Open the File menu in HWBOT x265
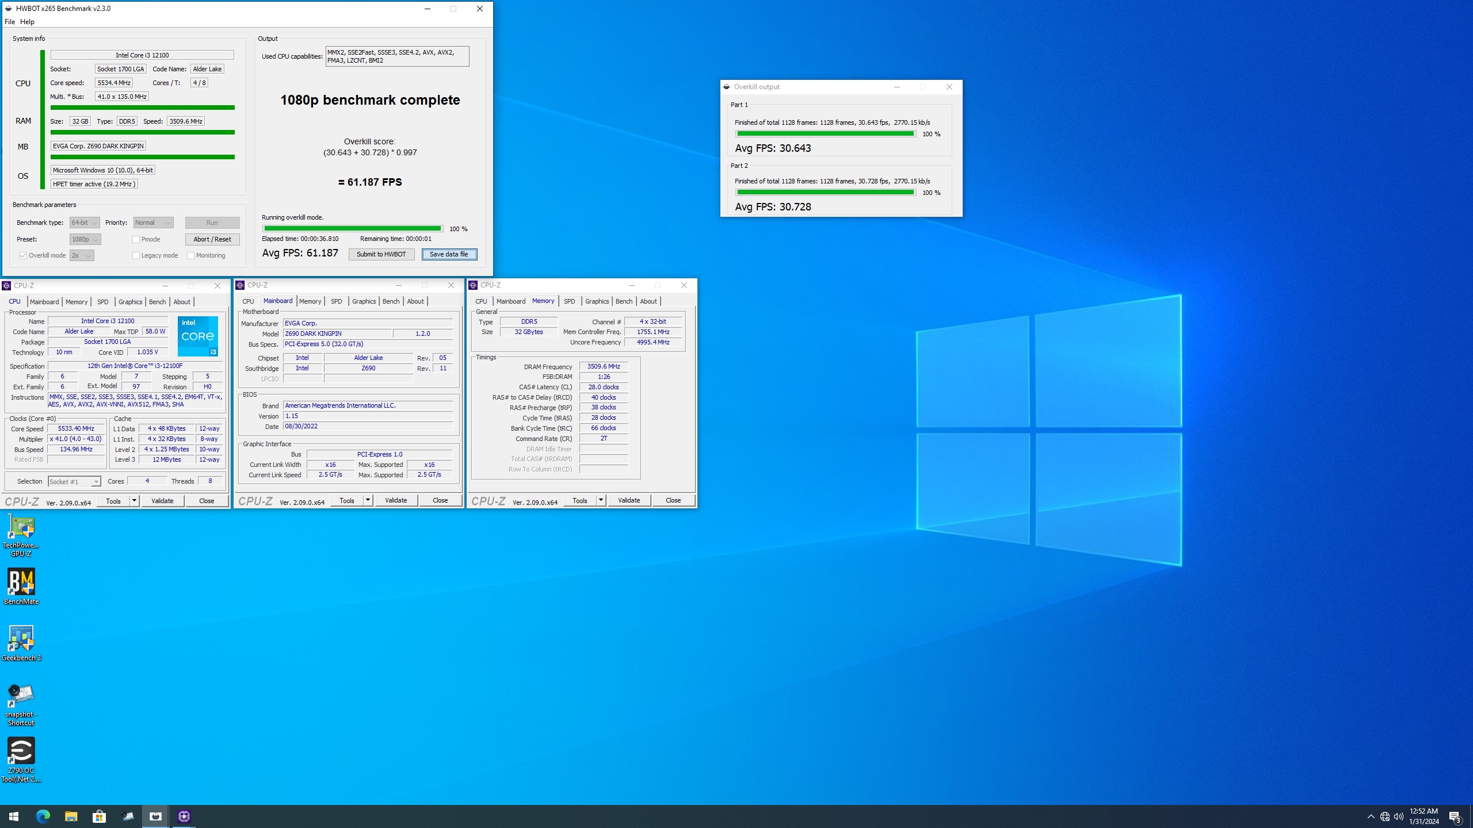Image resolution: width=1473 pixels, height=828 pixels. pyautogui.click(x=10, y=22)
